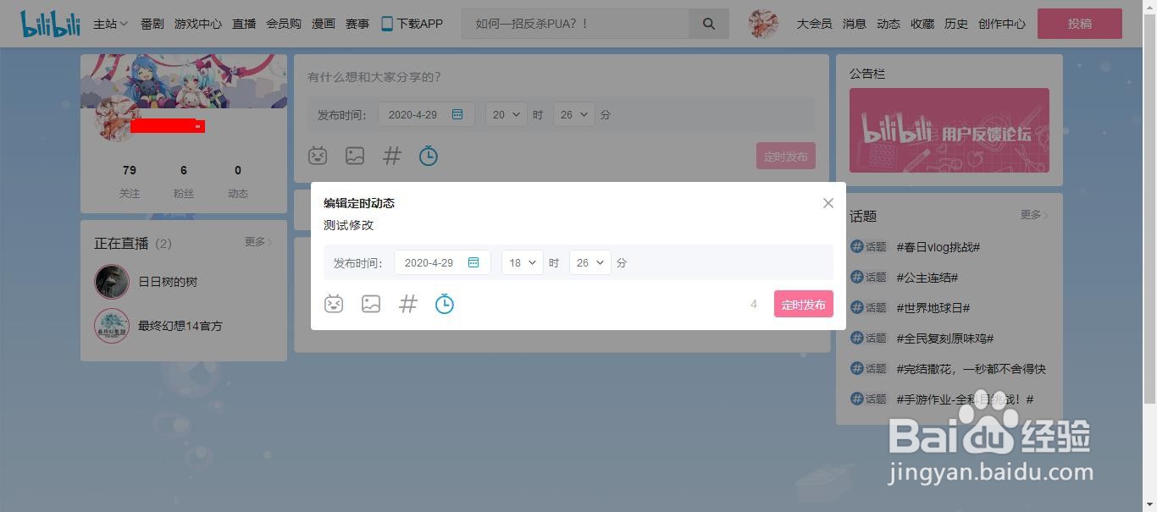Screen dimensions: 1157x512
Task: Open the #春日vlog挑战# topic link
Action: pos(937,246)
